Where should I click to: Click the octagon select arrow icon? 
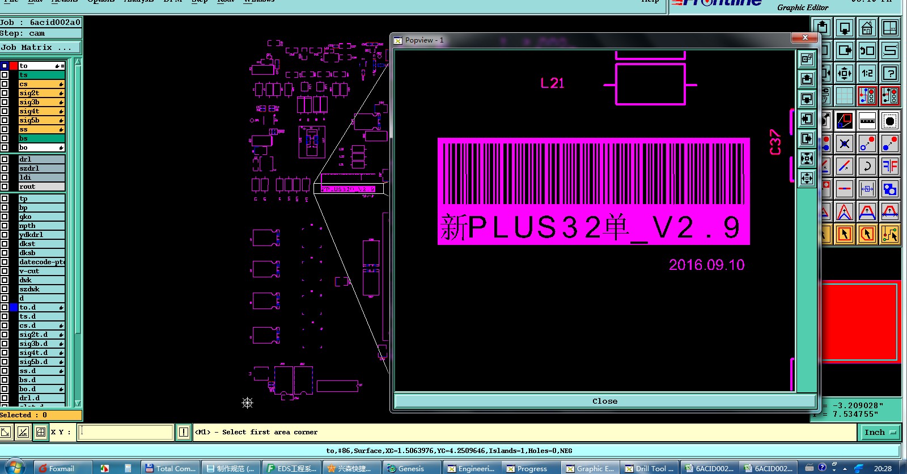click(x=867, y=234)
